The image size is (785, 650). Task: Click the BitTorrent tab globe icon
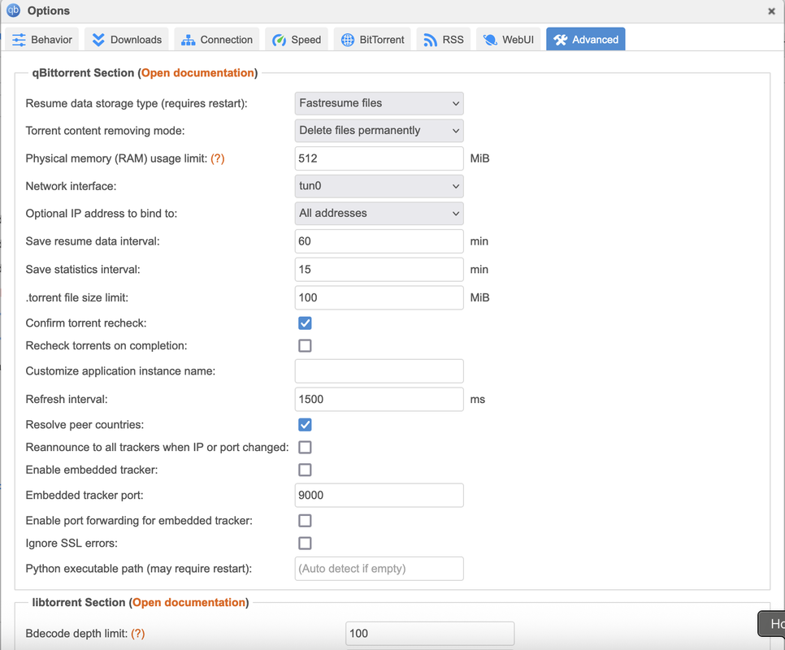(x=348, y=40)
